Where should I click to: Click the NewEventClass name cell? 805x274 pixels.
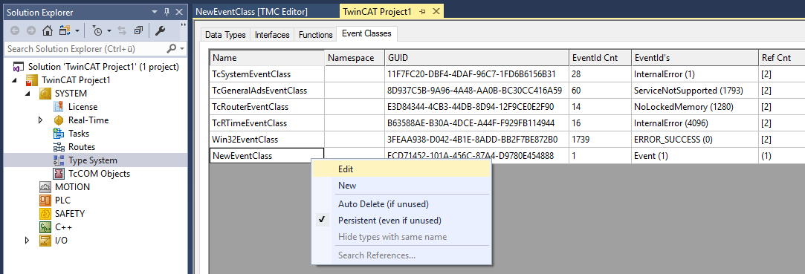click(267, 156)
